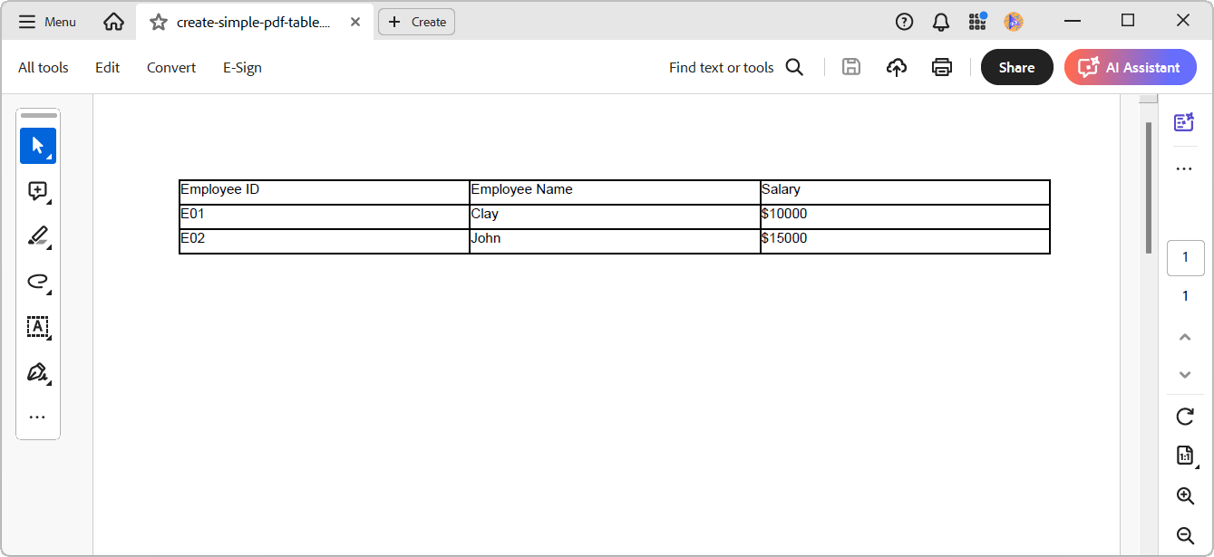1214x557 pixels.
Task: Go to the next page arrow
Action: 1185,374
